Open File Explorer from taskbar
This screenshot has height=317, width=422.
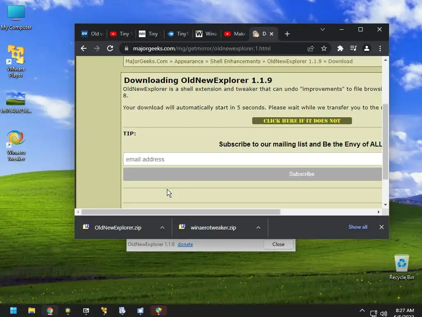coord(32,310)
